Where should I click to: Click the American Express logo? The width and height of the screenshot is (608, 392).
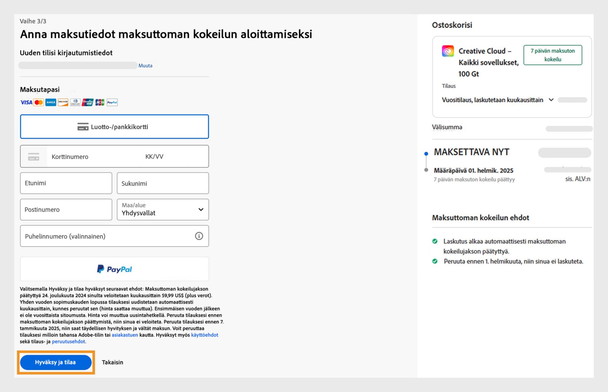click(x=51, y=102)
